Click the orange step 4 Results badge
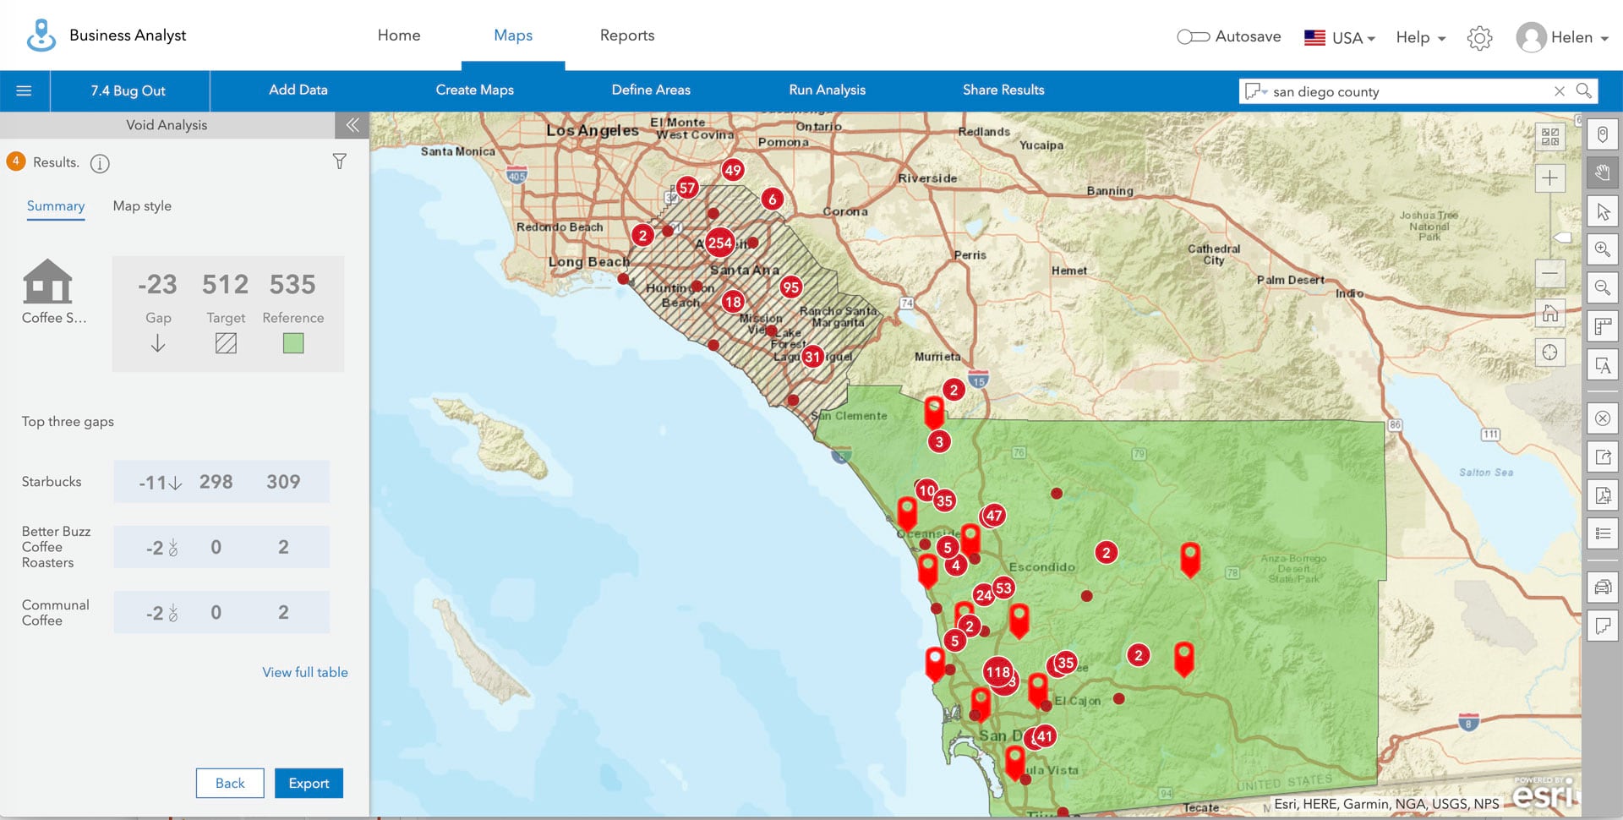This screenshot has height=820, width=1623. tap(15, 161)
